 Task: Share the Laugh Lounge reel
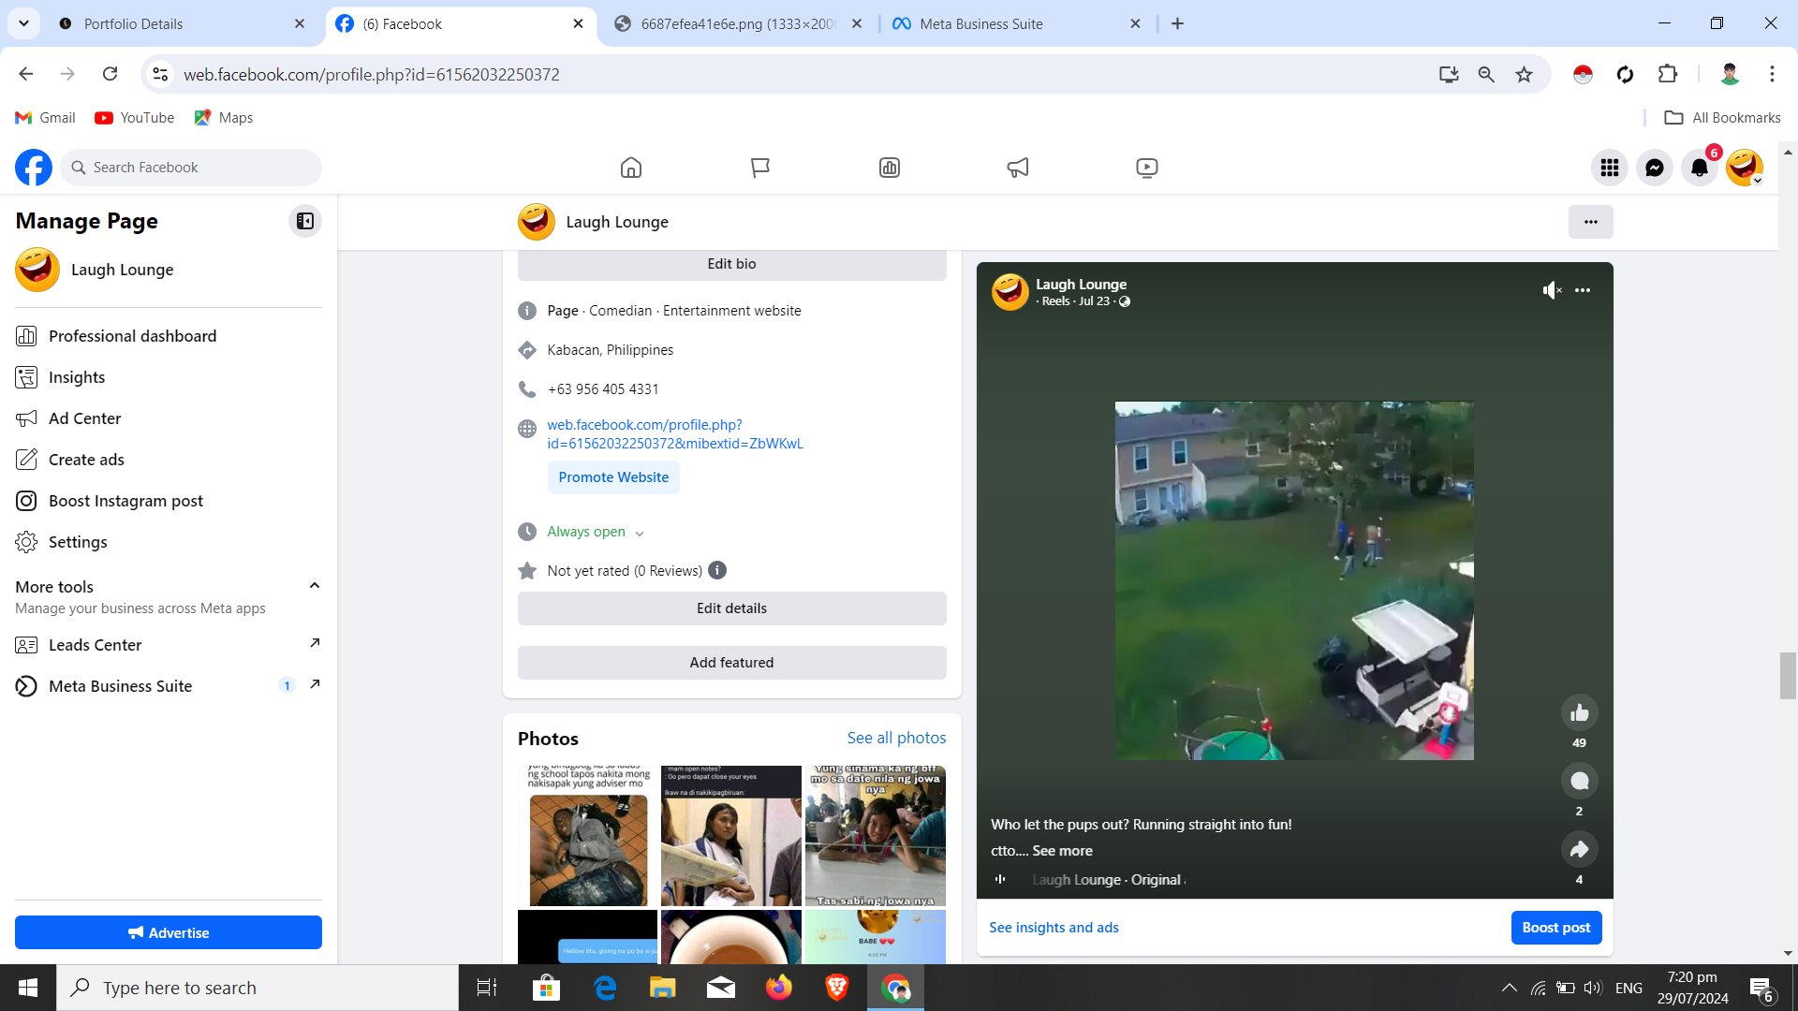click(x=1579, y=850)
